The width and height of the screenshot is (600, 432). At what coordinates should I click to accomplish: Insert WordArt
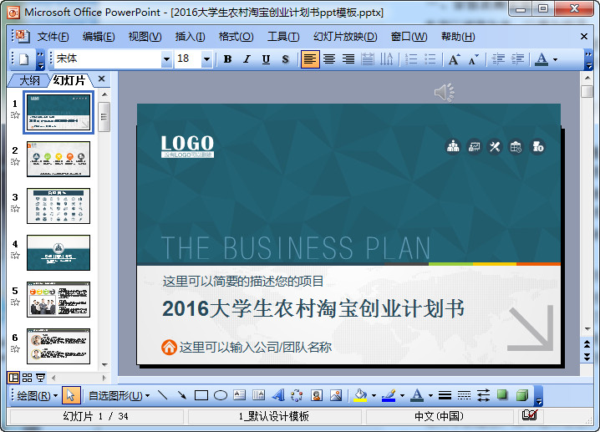click(x=278, y=395)
